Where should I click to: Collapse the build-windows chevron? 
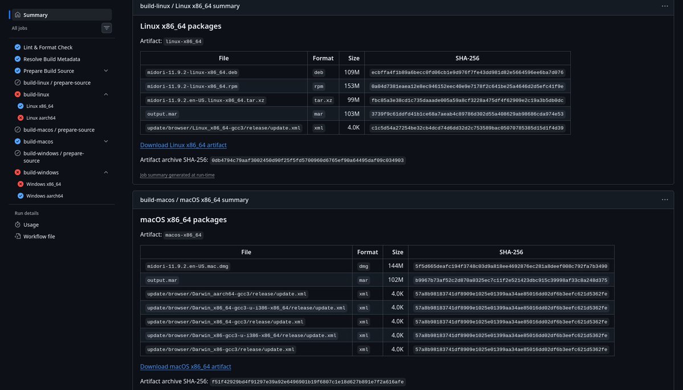click(x=106, y=173)
